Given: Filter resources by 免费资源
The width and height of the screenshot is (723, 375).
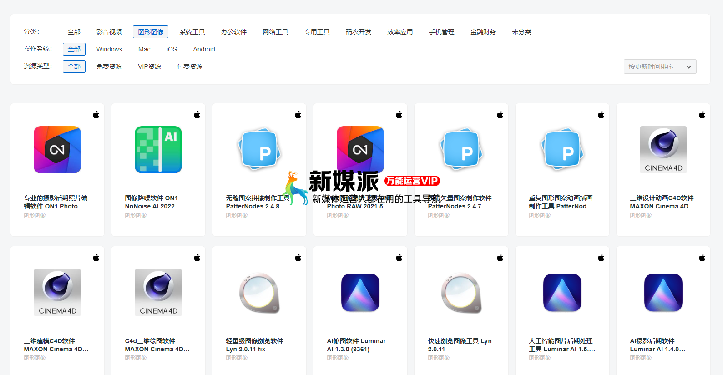Looking at the screenshot, I should (109, 66).
